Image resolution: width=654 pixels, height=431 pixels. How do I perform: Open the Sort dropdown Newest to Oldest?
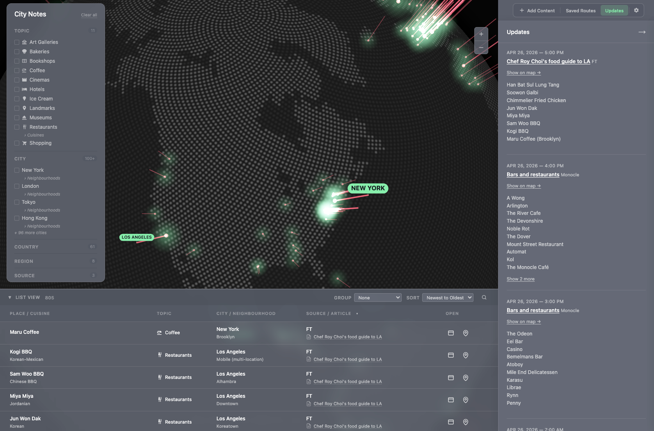coord(448,298)
